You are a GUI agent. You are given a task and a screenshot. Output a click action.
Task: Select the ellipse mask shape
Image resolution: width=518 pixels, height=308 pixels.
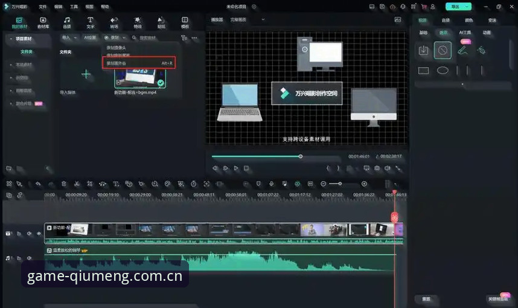coord(443,71)
